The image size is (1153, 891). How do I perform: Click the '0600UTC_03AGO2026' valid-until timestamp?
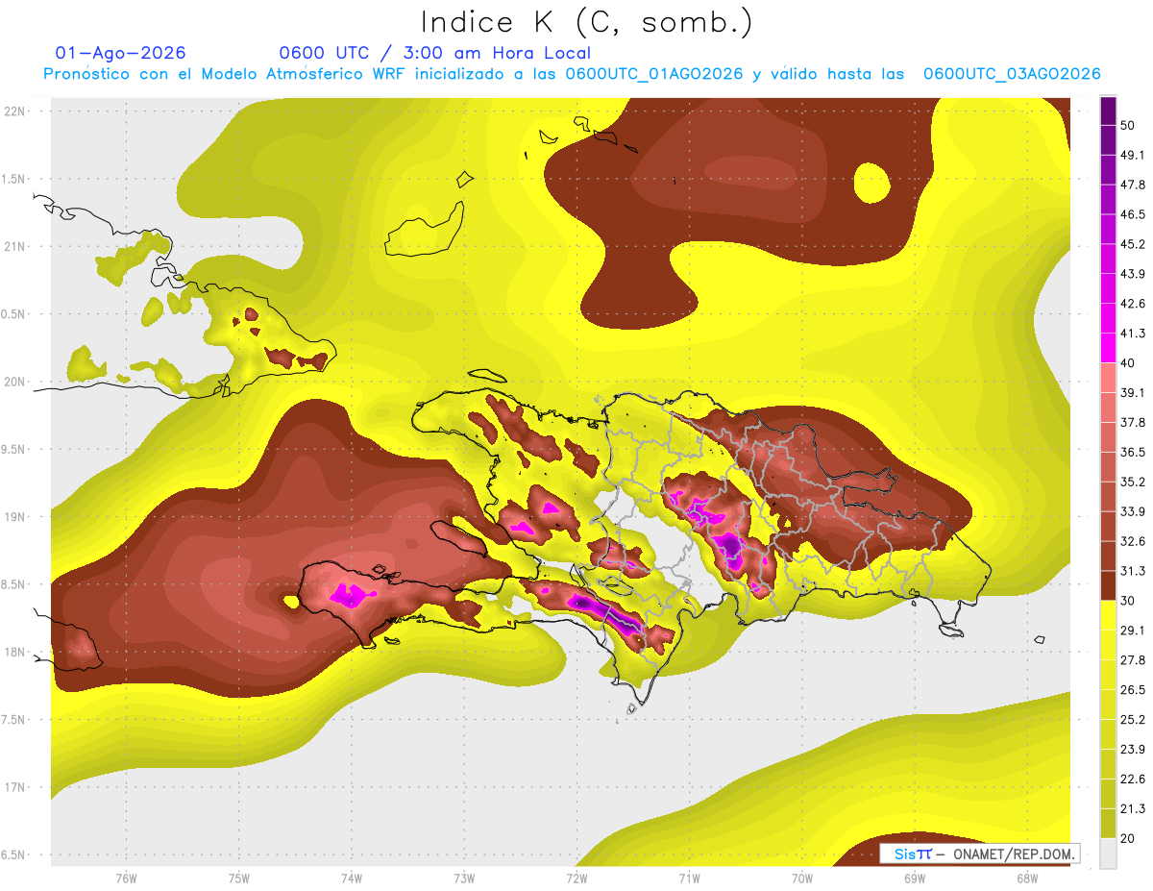(1012, 74)
